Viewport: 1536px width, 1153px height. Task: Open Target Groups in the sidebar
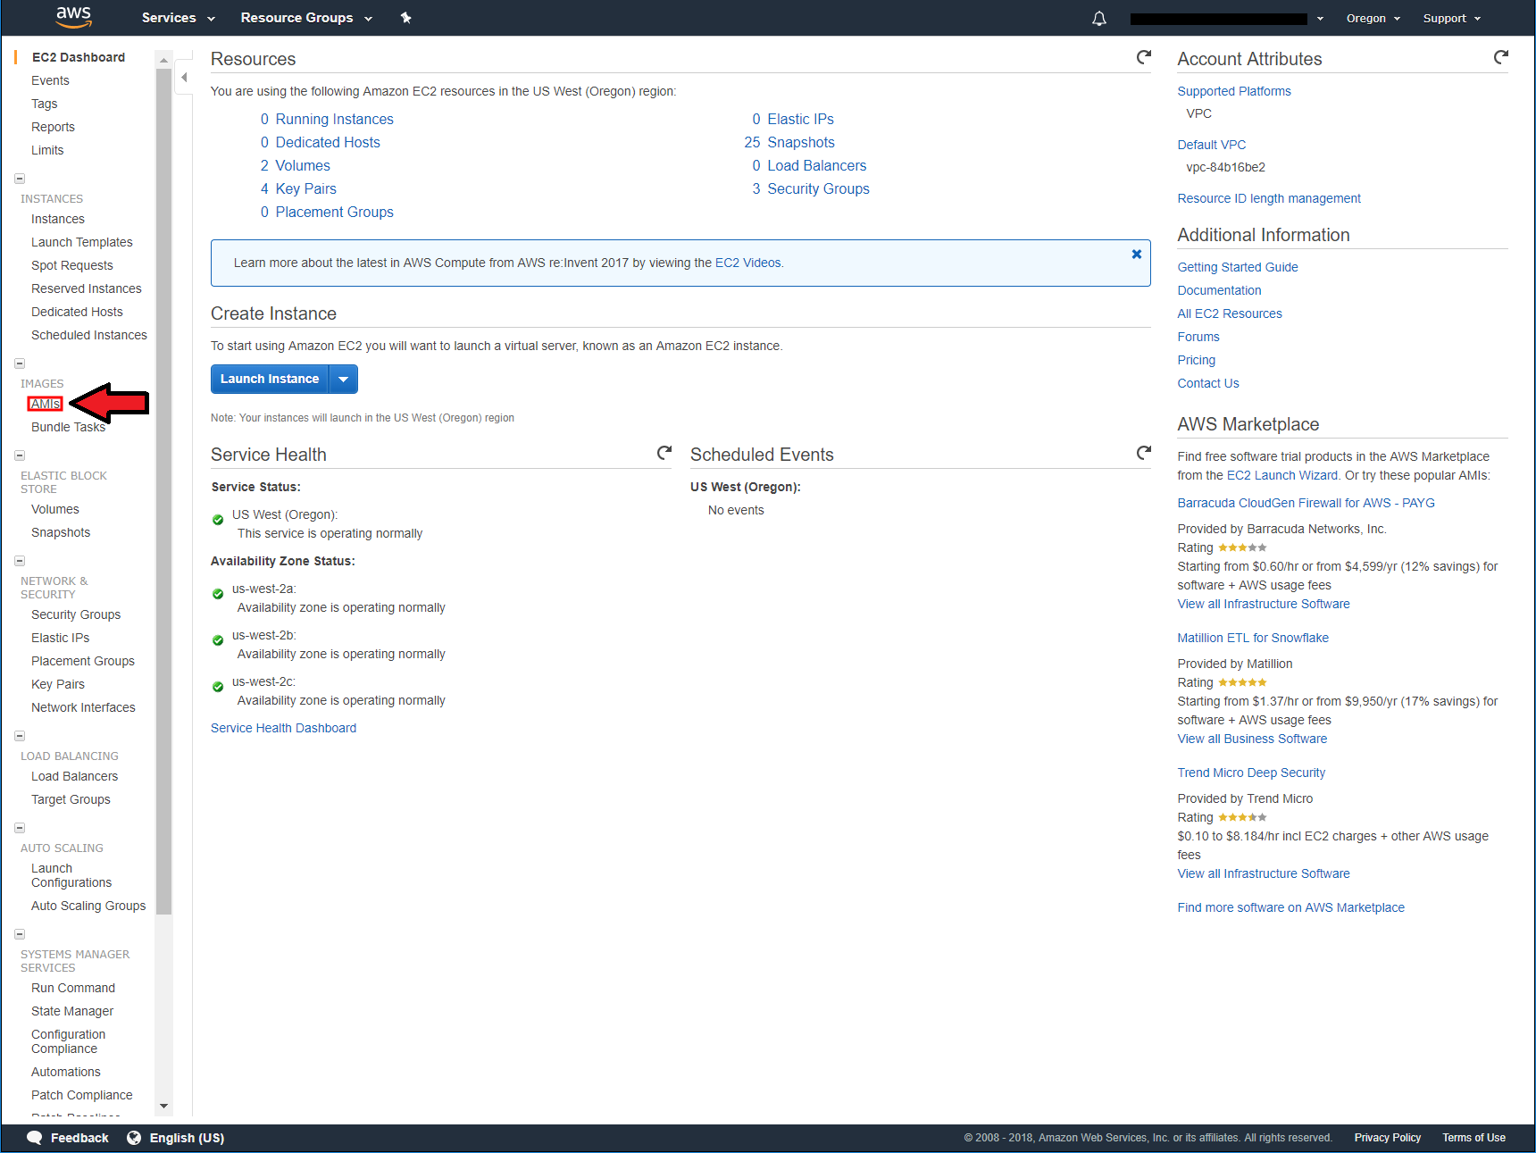tap(71, 799)
